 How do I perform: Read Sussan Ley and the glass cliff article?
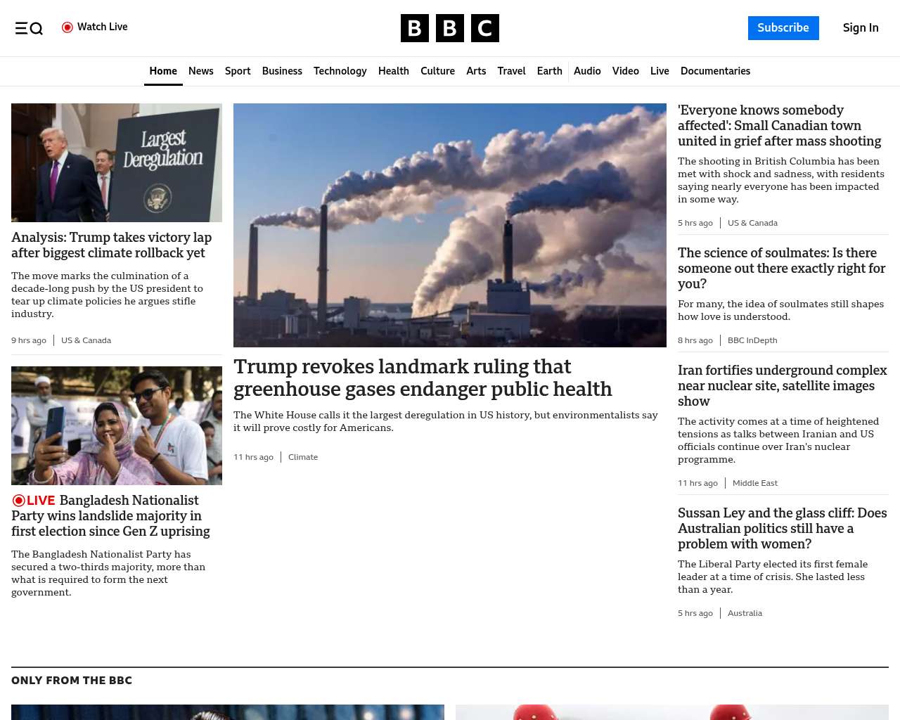782,529
